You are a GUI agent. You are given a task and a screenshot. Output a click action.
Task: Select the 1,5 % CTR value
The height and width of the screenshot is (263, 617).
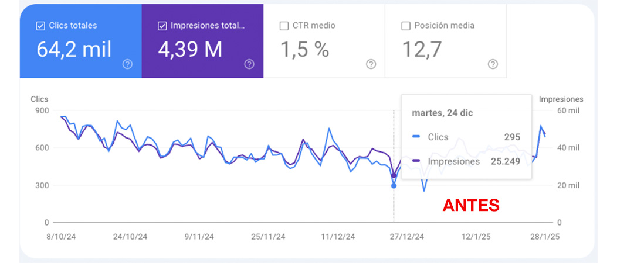pos(304,50)
